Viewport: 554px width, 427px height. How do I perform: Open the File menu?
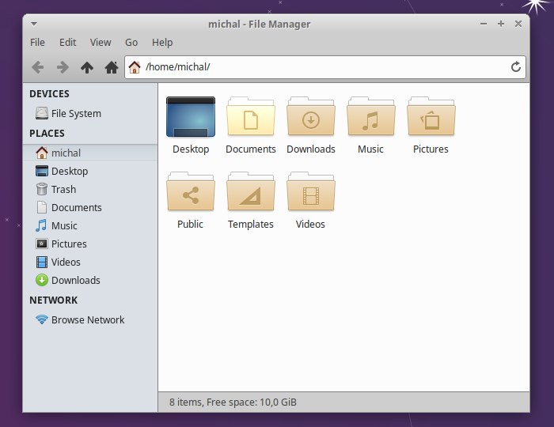pyautogui.click(x=37, y=43)
